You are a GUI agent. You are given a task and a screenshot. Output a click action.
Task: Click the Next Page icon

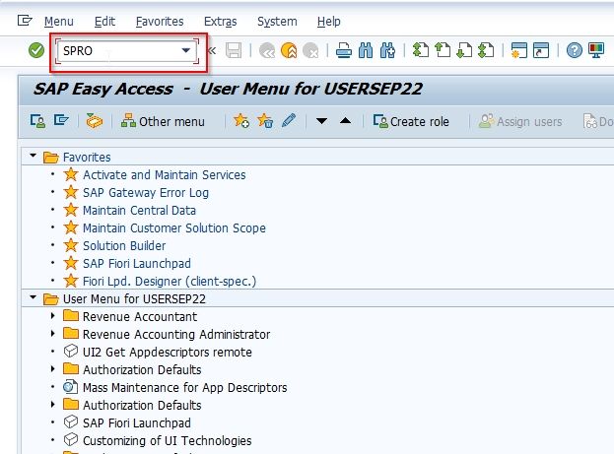464,50
